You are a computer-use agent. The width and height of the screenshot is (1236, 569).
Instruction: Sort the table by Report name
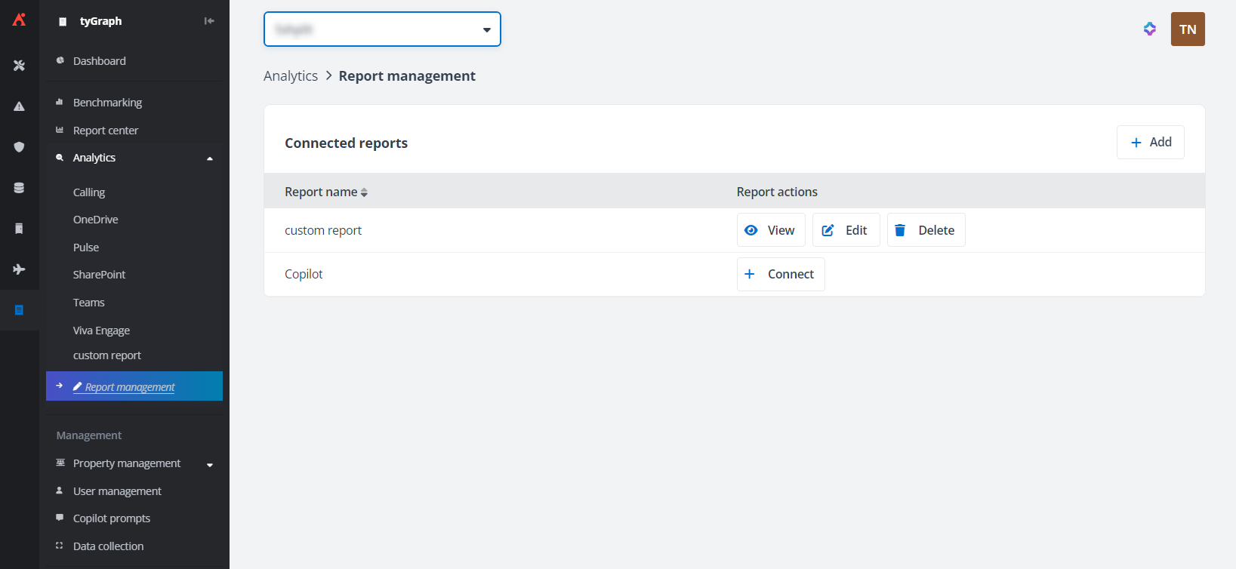pyautogui.click(x=364, y=192)
